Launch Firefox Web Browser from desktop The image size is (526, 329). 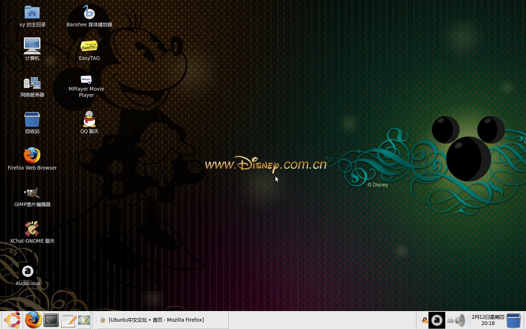coord(32,155)
